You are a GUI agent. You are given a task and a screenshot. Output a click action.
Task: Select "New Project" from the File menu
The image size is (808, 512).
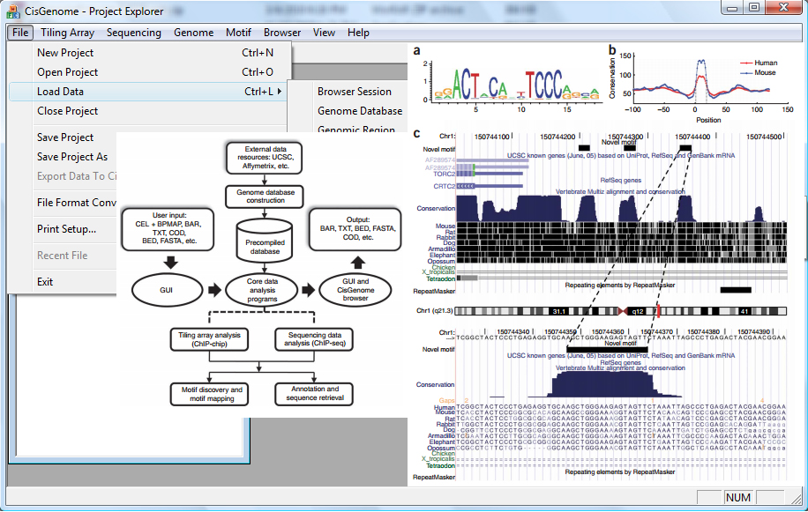pyautogui.click(x=66, y=53)
